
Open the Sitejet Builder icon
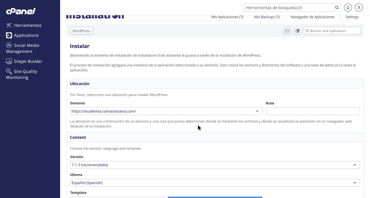click(x=9, y=61)
